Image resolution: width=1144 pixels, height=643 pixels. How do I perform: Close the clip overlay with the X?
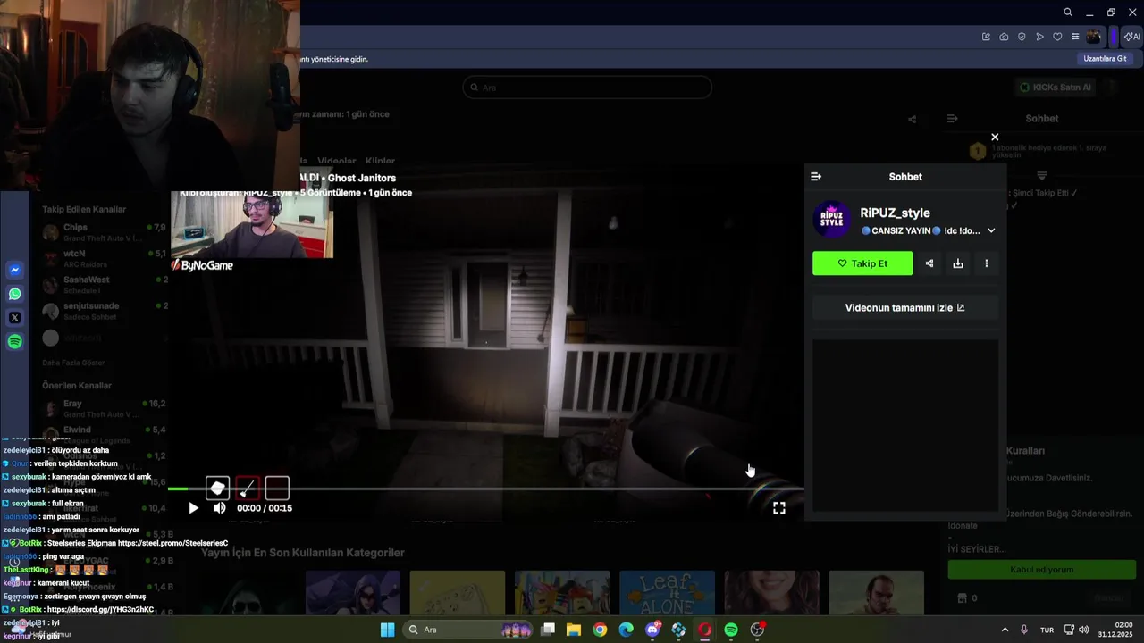[x=995, y=138]
